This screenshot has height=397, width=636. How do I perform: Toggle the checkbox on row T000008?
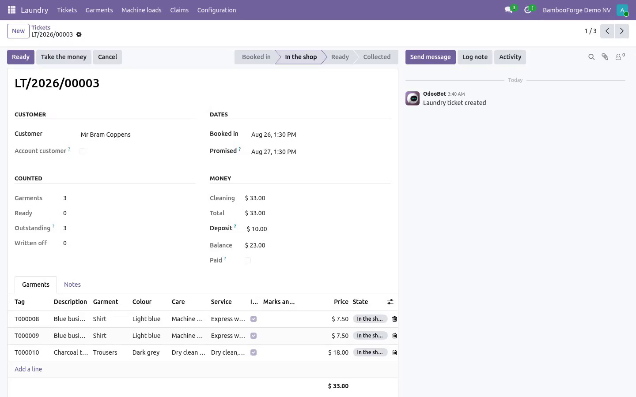point(254,319)
